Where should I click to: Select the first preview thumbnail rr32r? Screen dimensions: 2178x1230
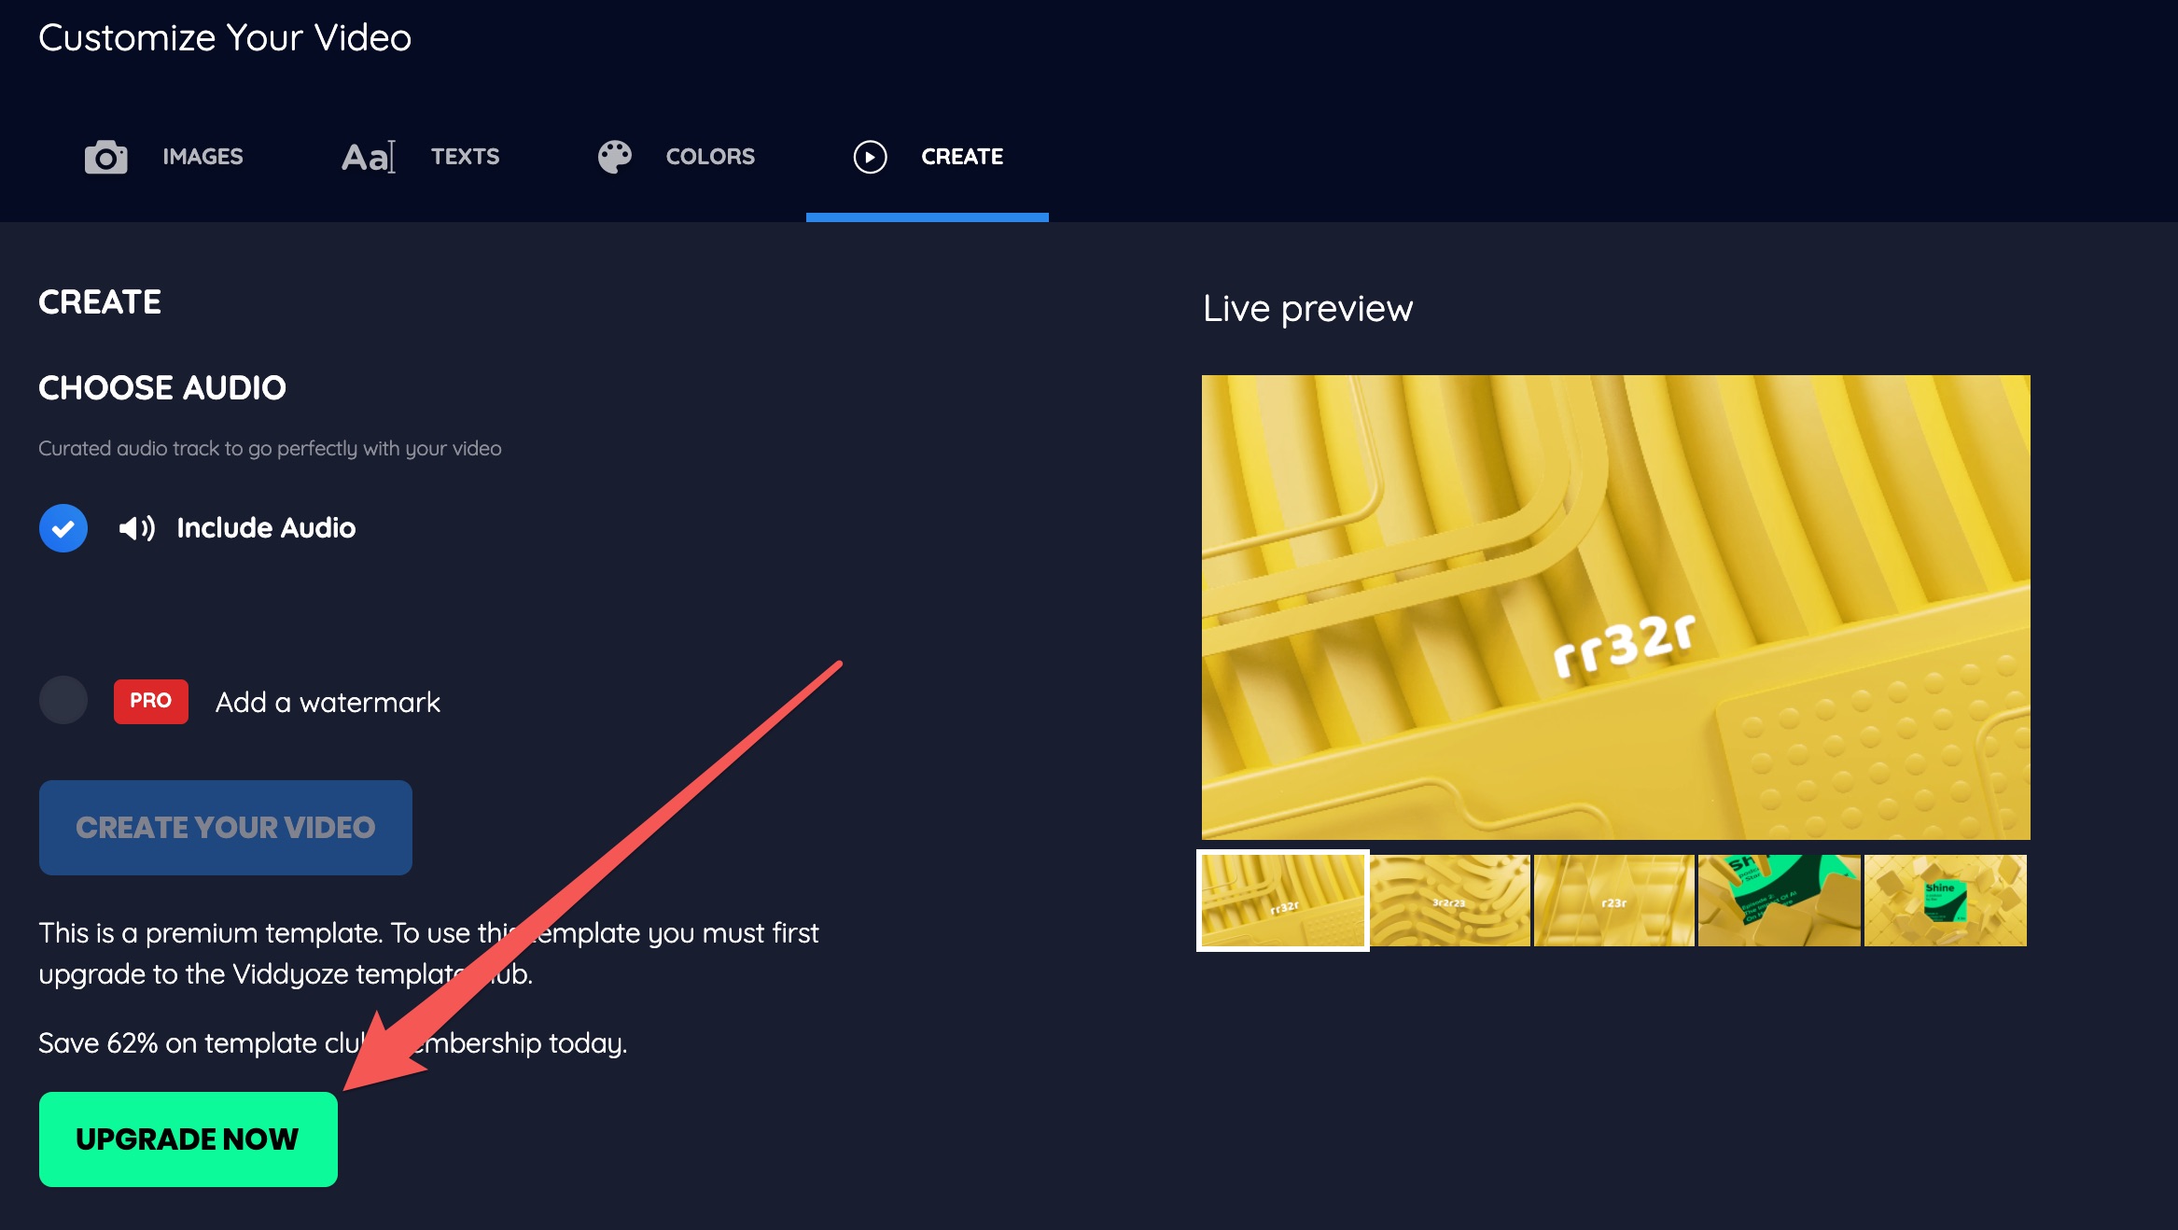[x=1282, y=901]
